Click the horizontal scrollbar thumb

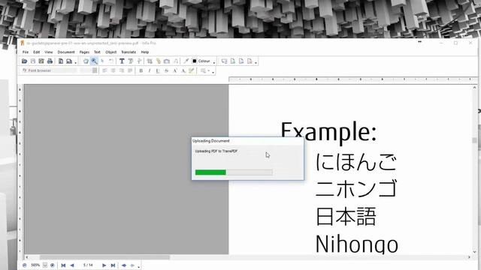pos(104,257)
